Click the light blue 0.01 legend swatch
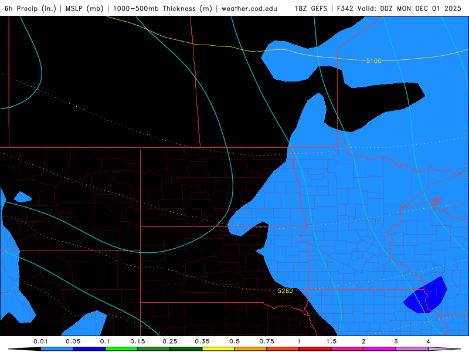The width and height of the screenshot is (469, 352). [x=57, y=349]
